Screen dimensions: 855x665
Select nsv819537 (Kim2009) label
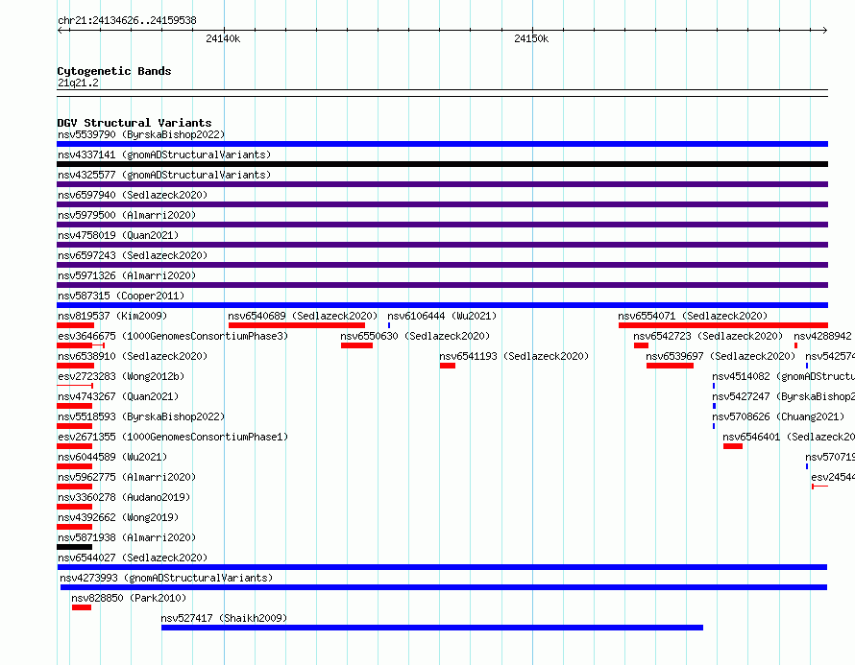click(112, 316)
